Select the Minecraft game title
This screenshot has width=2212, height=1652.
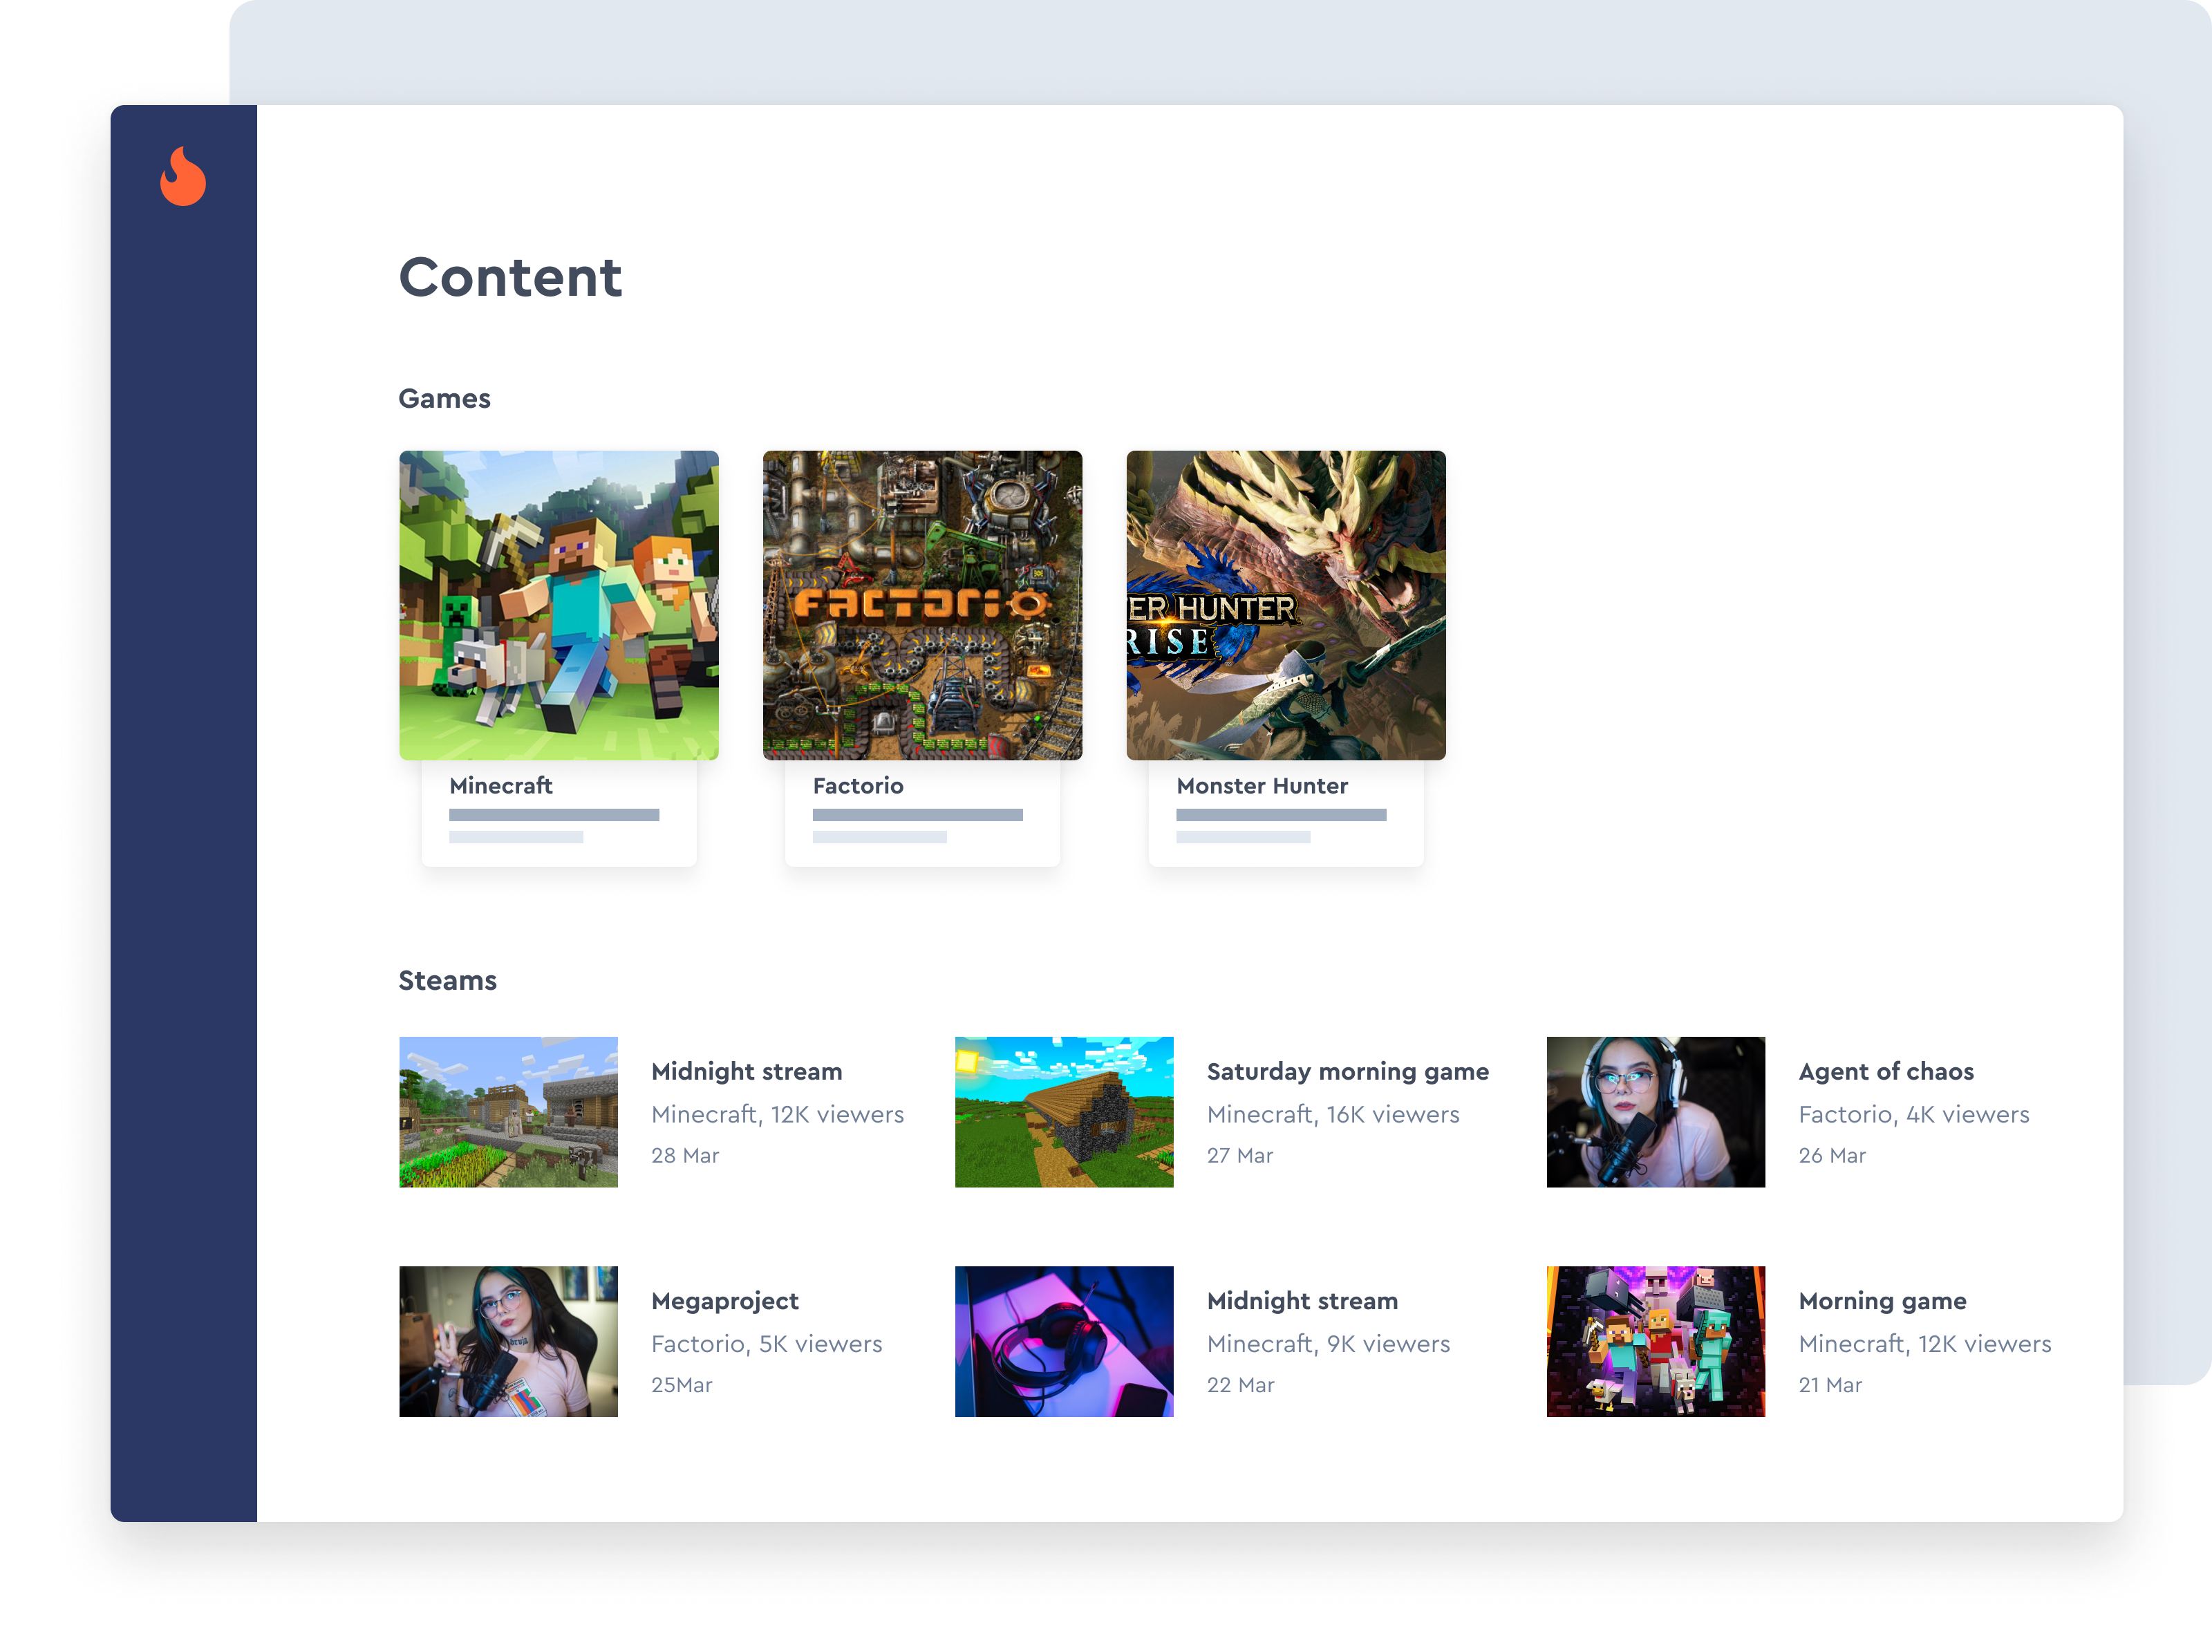[501, 786]
